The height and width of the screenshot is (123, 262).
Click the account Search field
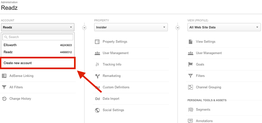coord(38,37)
